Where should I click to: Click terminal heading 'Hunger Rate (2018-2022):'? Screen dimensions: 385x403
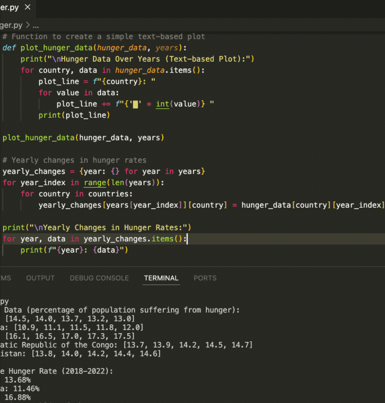point(56,371)
